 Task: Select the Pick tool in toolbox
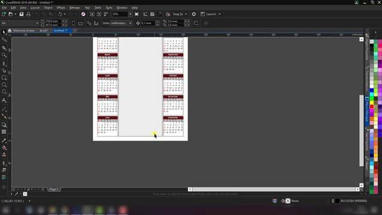(x=4, y=32)
